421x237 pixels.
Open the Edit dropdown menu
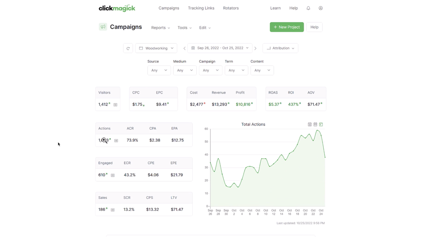click(205, 28)
